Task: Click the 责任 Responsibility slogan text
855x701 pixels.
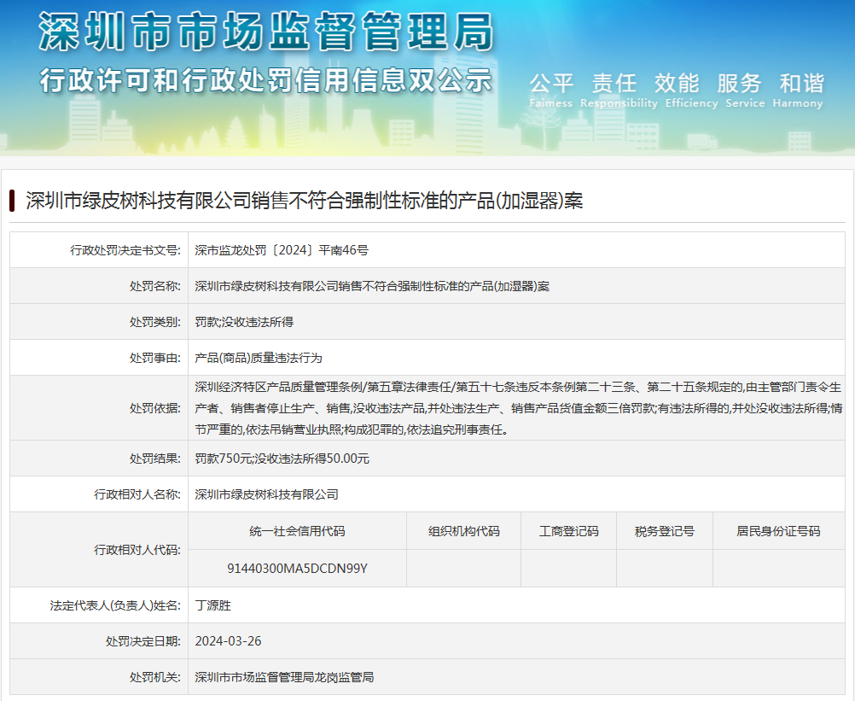Action: [x=619, y=91]
